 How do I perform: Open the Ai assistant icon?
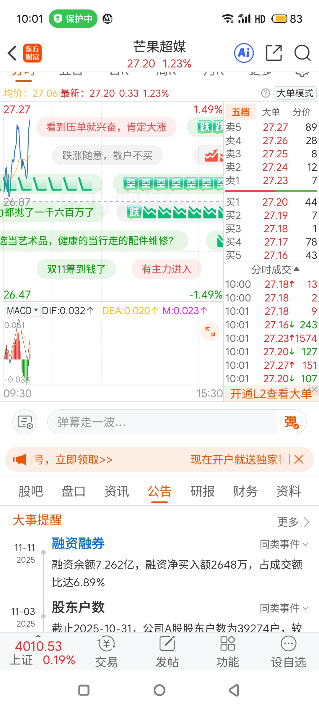click(244, 53)
